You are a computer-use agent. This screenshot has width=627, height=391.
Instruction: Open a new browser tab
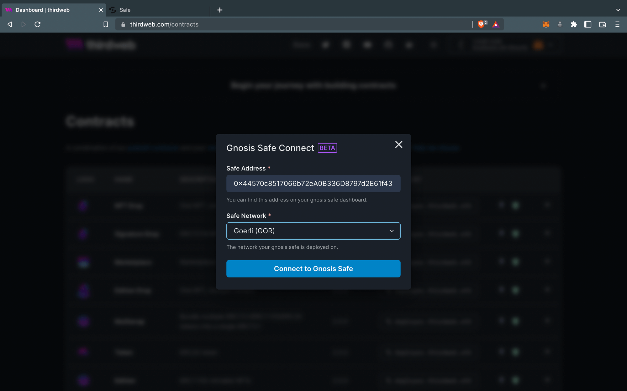(220, 10)
